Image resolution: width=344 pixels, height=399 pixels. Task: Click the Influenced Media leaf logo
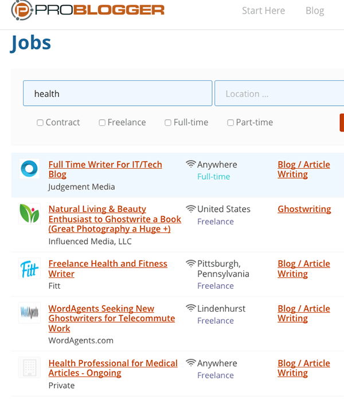[x=29, y=213]
